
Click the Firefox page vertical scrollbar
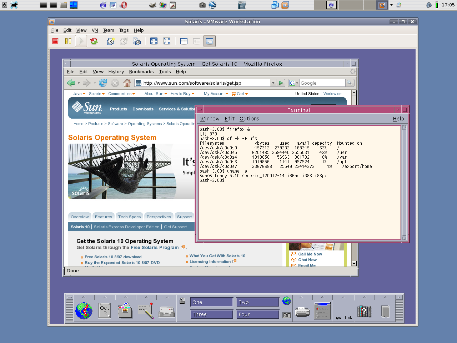[x=354, y=178]
